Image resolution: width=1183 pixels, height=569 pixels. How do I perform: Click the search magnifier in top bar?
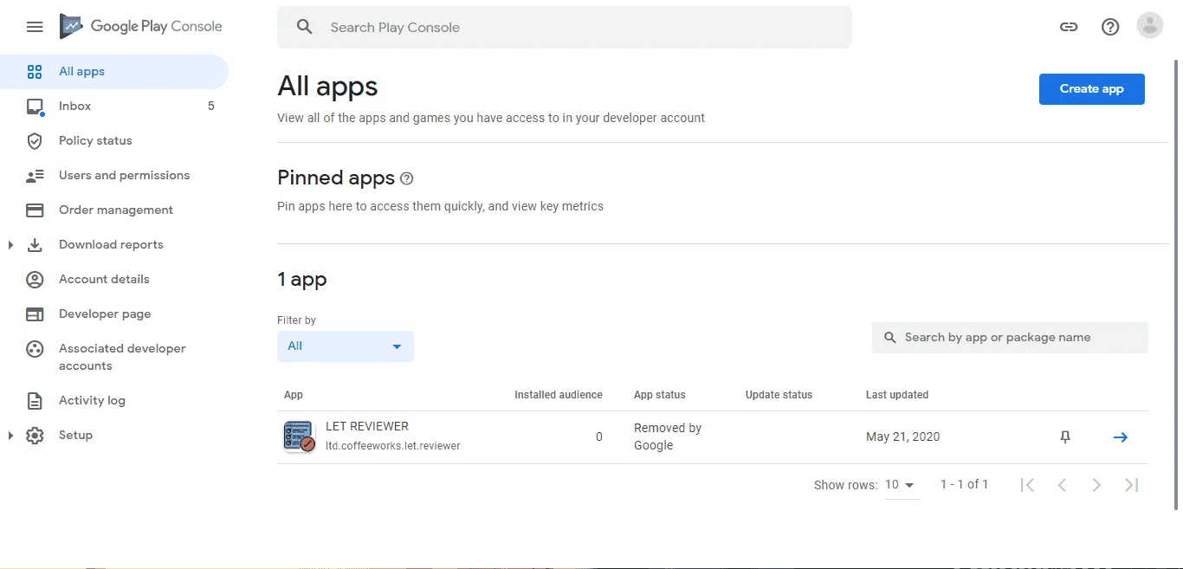click(x=304, y=27)
